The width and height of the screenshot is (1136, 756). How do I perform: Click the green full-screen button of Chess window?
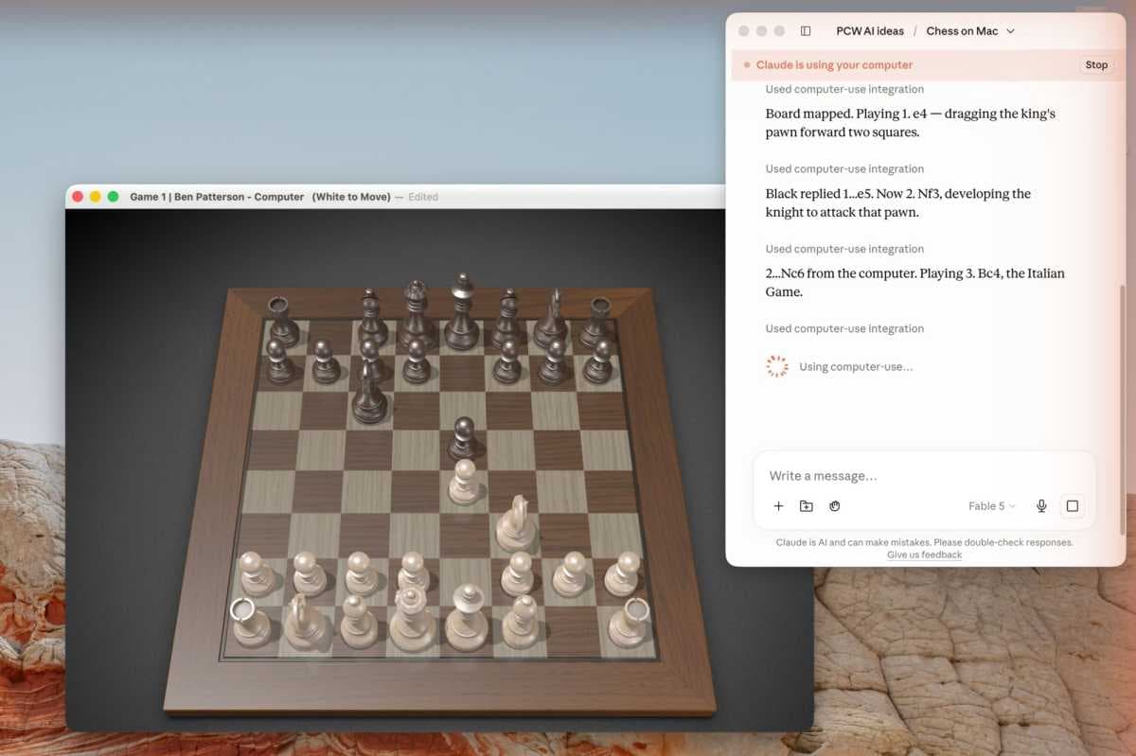tap(113, 197)
